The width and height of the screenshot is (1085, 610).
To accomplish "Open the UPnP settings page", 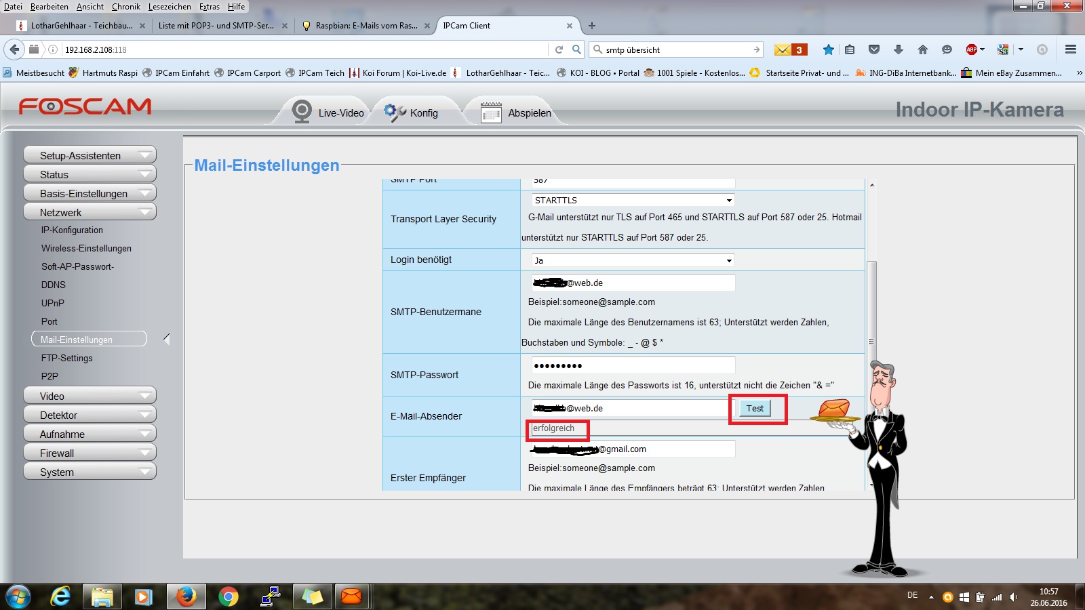I will coord(52,304).
